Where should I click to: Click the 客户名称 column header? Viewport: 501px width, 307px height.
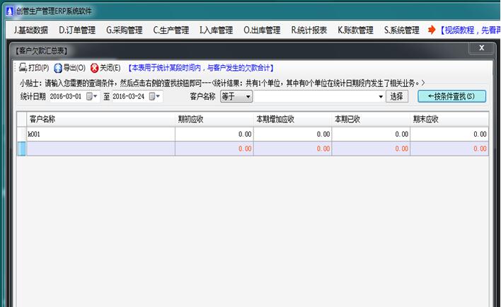[42, 119]
